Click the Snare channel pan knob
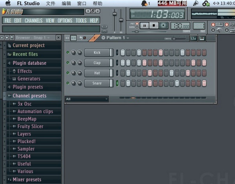This screenshot has width=235, height=184. pyautogui.click(x=73, y=83)
